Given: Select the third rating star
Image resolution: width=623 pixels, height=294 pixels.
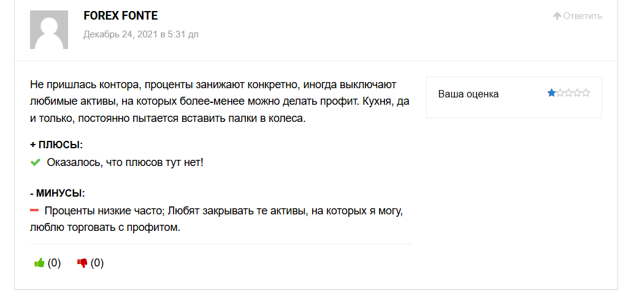Looking at the screenshot, I should (568, 94).
